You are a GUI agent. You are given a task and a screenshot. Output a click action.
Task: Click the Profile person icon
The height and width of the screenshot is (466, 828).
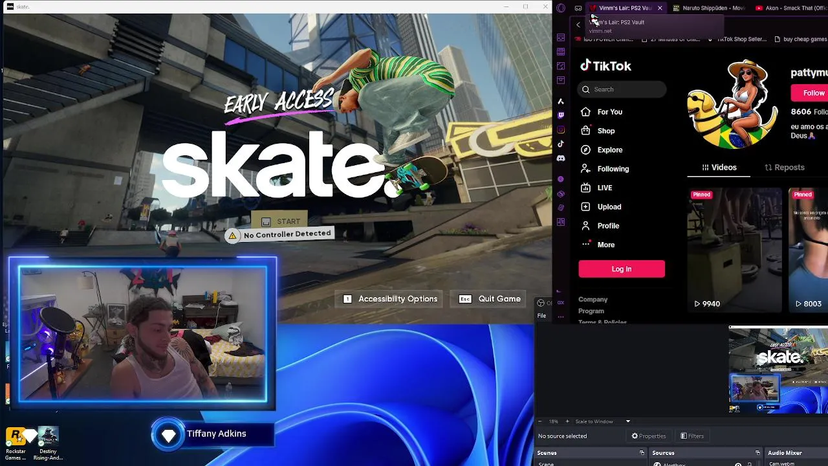click(585, 225)
